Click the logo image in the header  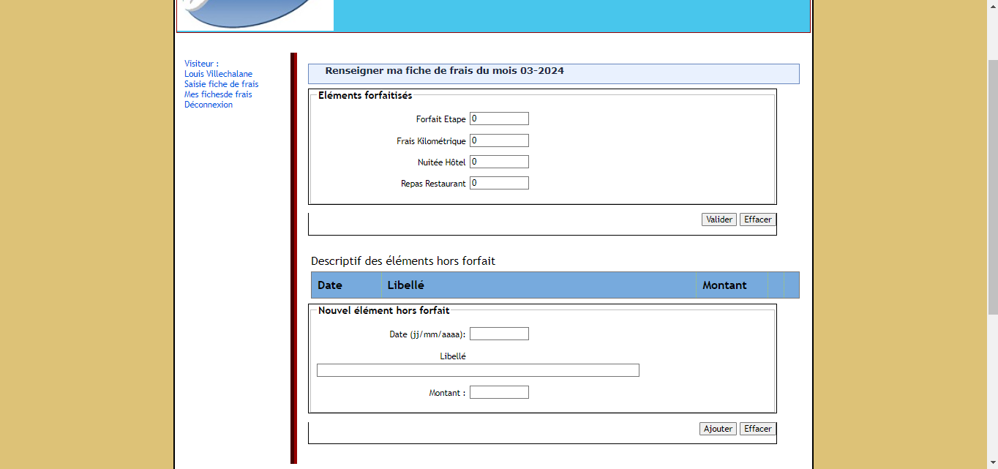click(255, 15)
